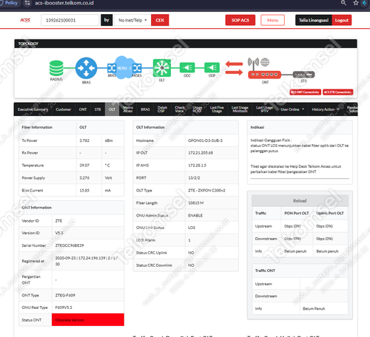This screenshot has height=337, width=370.
Task: Select the blue BRAS router icon
Action: coord(86,68)
